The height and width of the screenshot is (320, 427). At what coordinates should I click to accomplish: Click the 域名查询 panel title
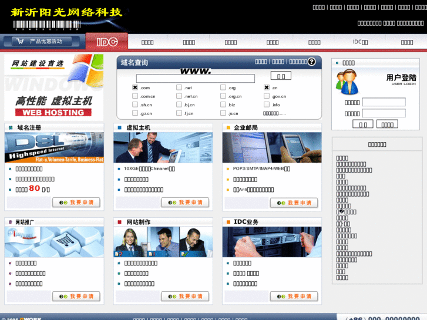pyautogui.click(x=135, y=63)
